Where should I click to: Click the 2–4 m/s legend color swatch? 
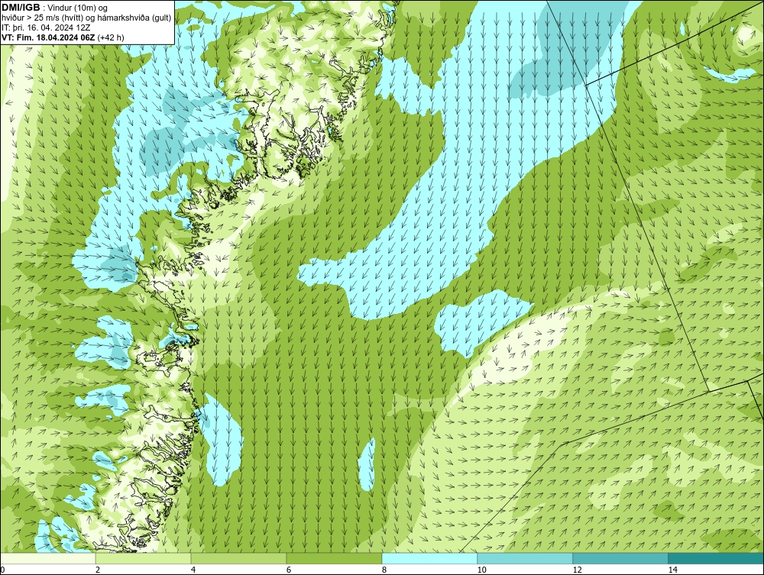point(144,558)
